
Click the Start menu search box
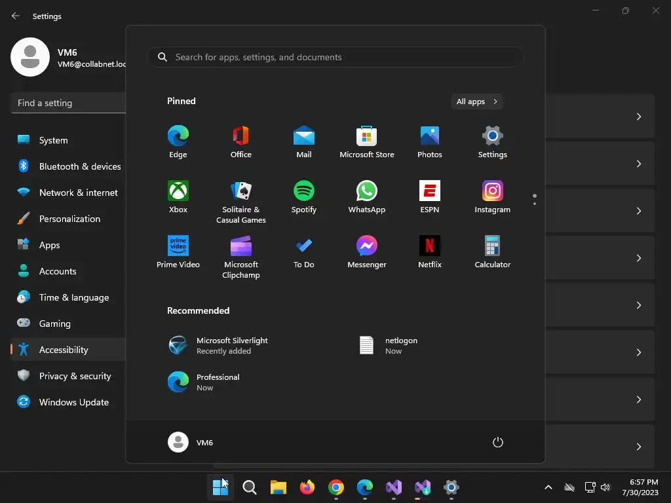click(x=335, y=57)
